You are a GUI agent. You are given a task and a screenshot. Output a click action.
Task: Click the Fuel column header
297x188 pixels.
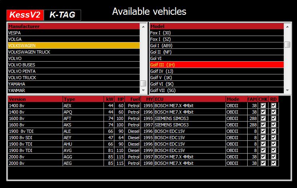pyautogui.click(x=133, y=99)
